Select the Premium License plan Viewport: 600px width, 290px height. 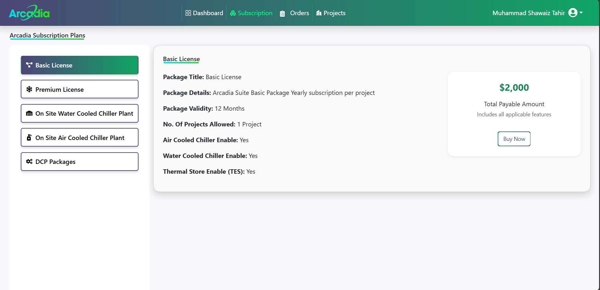tap(80, 90)
